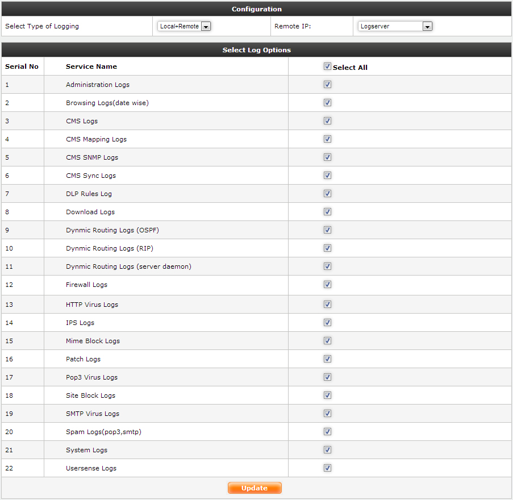Uncheck Site Block Logs checkbox
The image size is (513, 500).
[327, 395]
